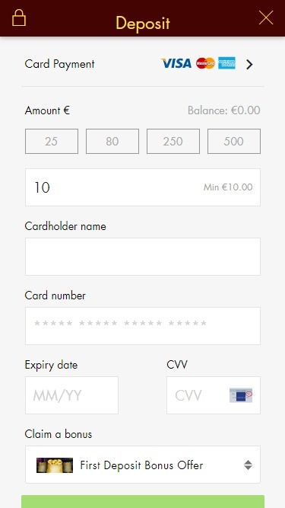Choose the 500 preset amount
Screen dimensions: 285x508
pyautogui.click(x=234, y=141)
